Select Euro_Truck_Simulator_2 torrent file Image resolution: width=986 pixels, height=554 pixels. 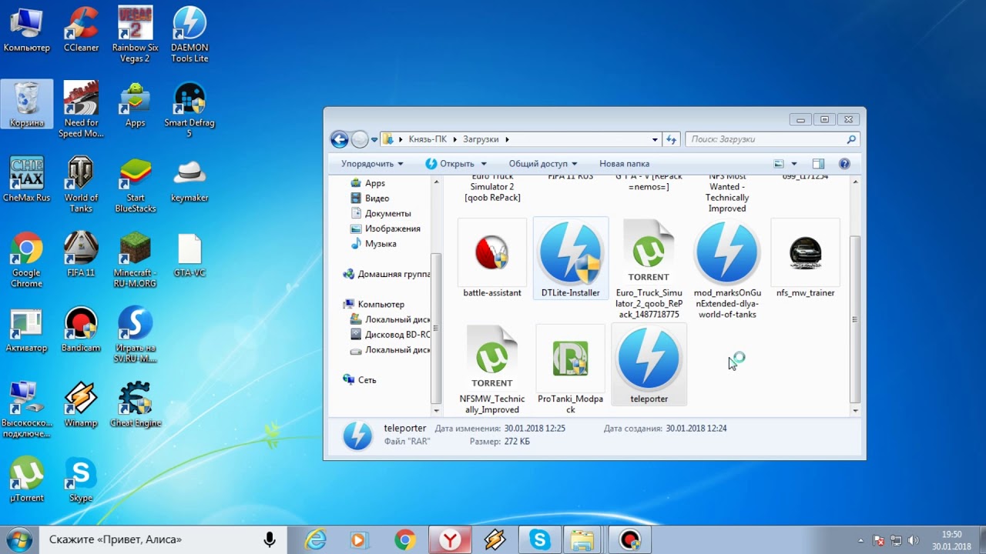point(649,269)
